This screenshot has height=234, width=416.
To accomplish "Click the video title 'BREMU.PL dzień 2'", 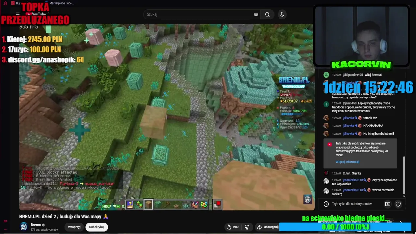I will pos(63,216).
